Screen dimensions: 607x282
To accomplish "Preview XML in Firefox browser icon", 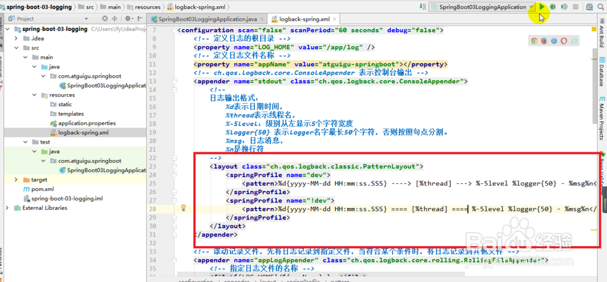I will coord(544,41).
